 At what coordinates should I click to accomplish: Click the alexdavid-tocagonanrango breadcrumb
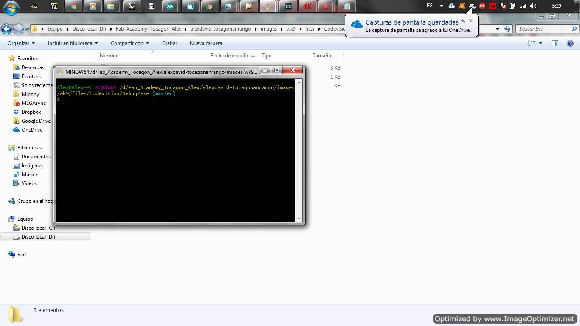tap(221, 29)
